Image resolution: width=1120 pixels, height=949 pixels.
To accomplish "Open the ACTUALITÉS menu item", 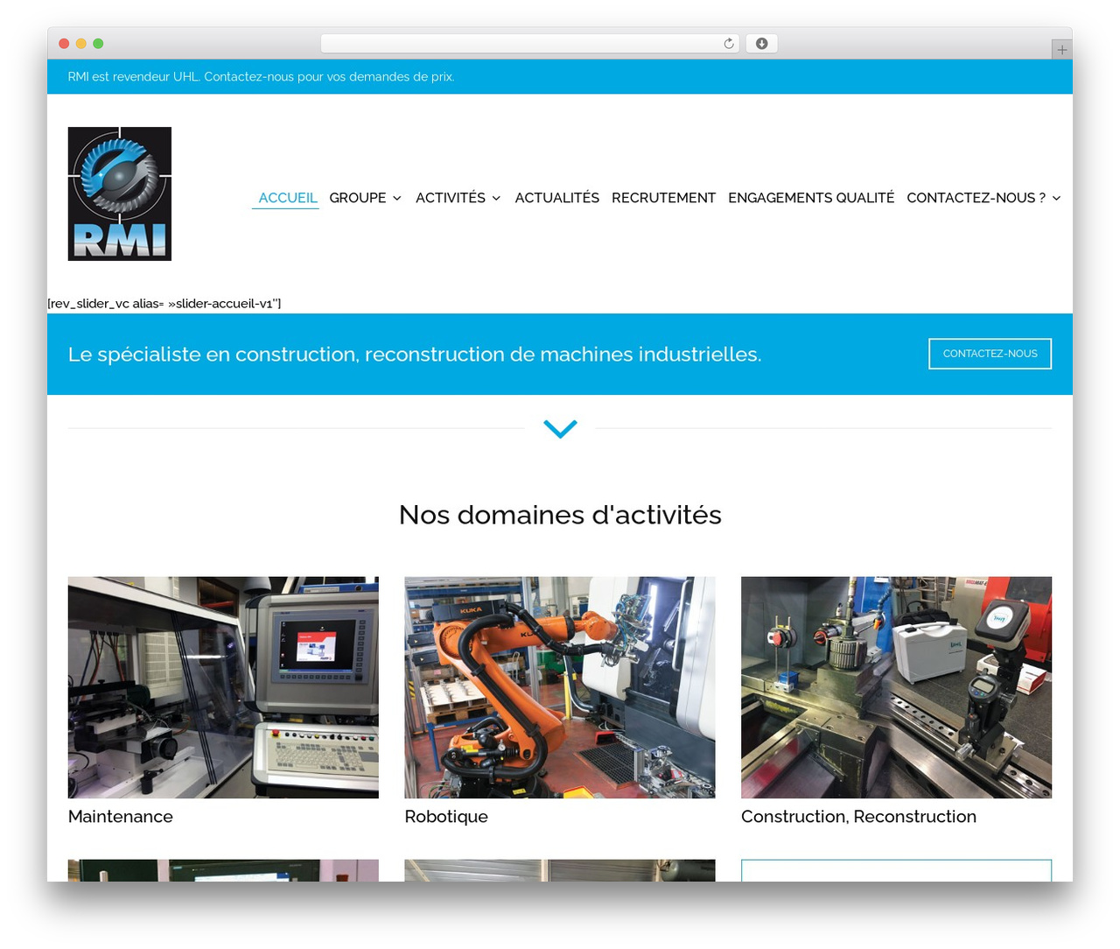I will tap(557, 198).
